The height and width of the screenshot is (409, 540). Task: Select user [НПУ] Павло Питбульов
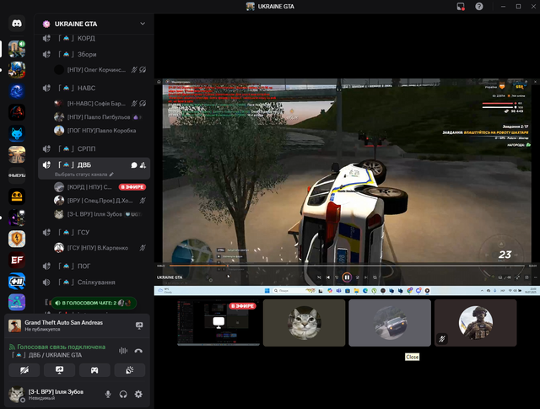tap(100, 117)
